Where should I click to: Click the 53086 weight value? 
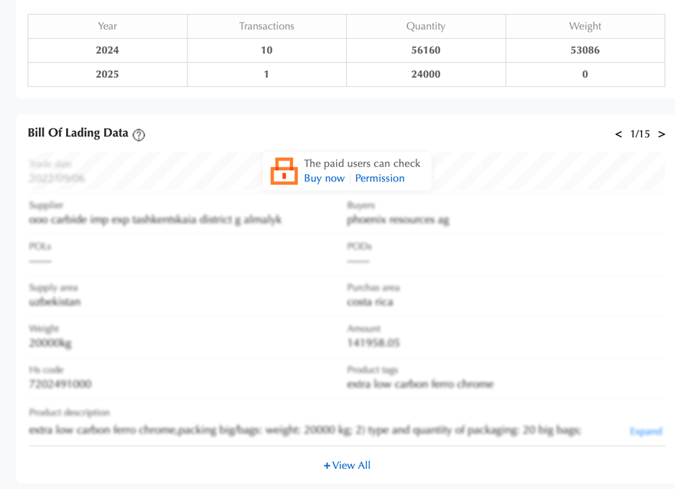coord(585,50)
